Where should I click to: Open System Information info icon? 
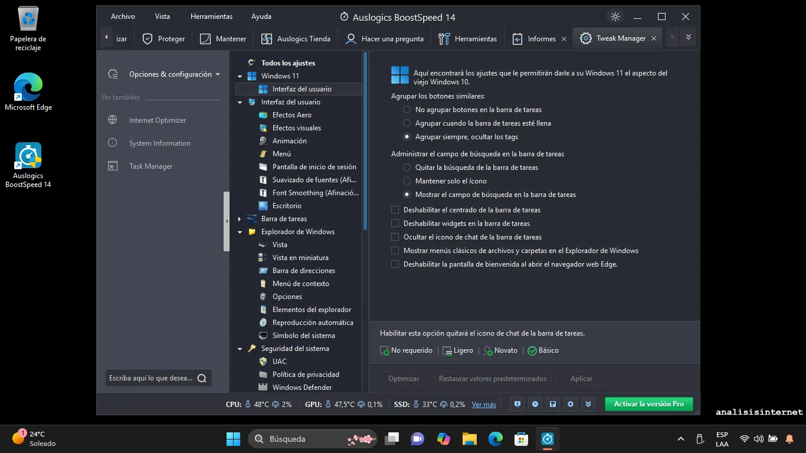coord(113,143)
